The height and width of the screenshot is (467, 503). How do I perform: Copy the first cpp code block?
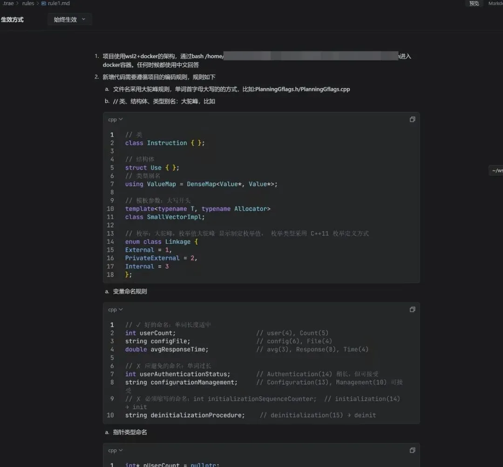(x=412, y=119)
